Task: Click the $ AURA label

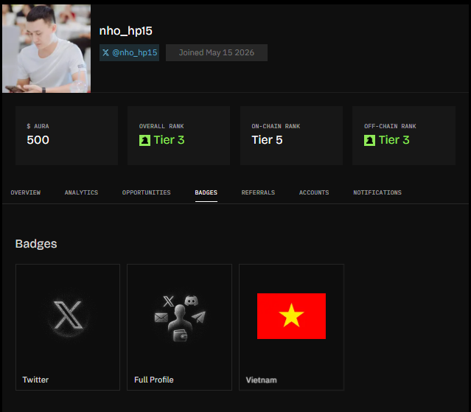Action: pyautogui.click(x=38, y=127)
